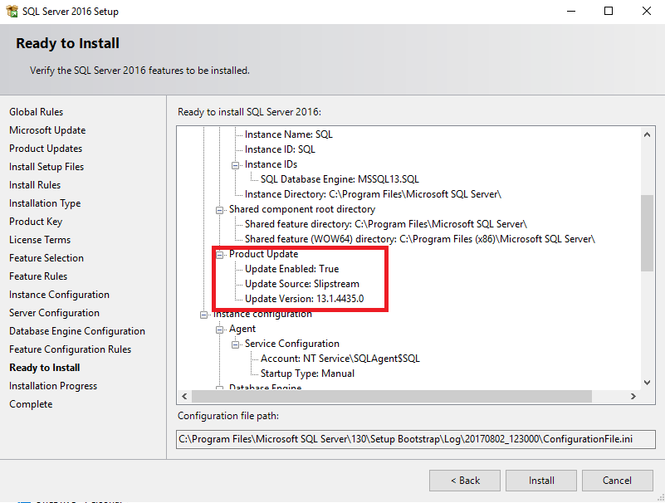Image resolution: width=665 pixels, height=503 pixels.
Task: Select the Instance Directory tree entry
Action: [373, 194]
